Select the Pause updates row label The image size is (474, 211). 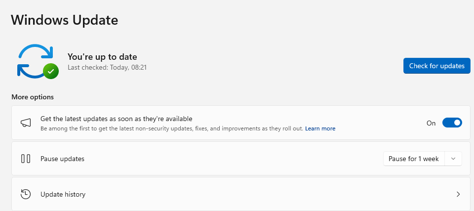pos(62,159)
